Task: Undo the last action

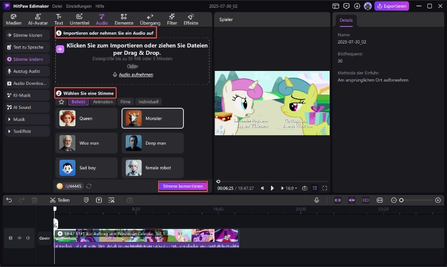Action: [9, 200]
